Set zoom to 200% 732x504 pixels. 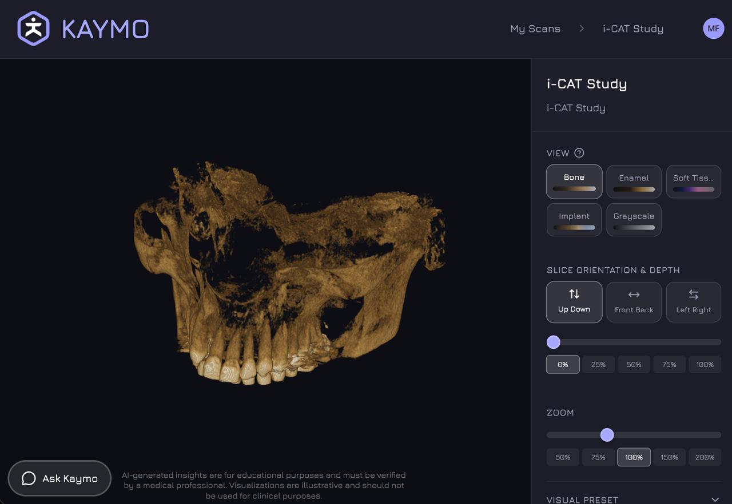pyautogui.click(x=705, y=457)
